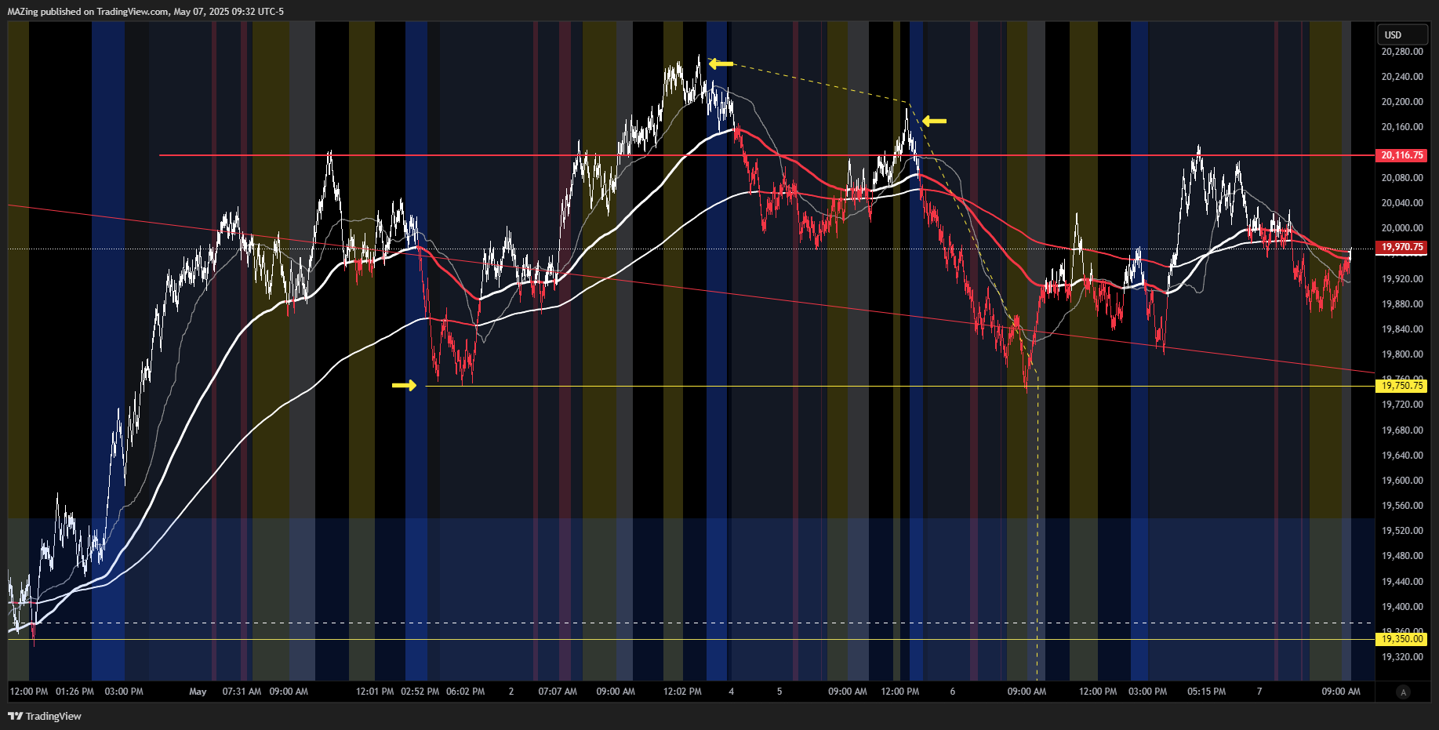This screenshot has height=730, width=1439.
Task: Click the 19,720.00 price axis value
Action: [1402, 405]
